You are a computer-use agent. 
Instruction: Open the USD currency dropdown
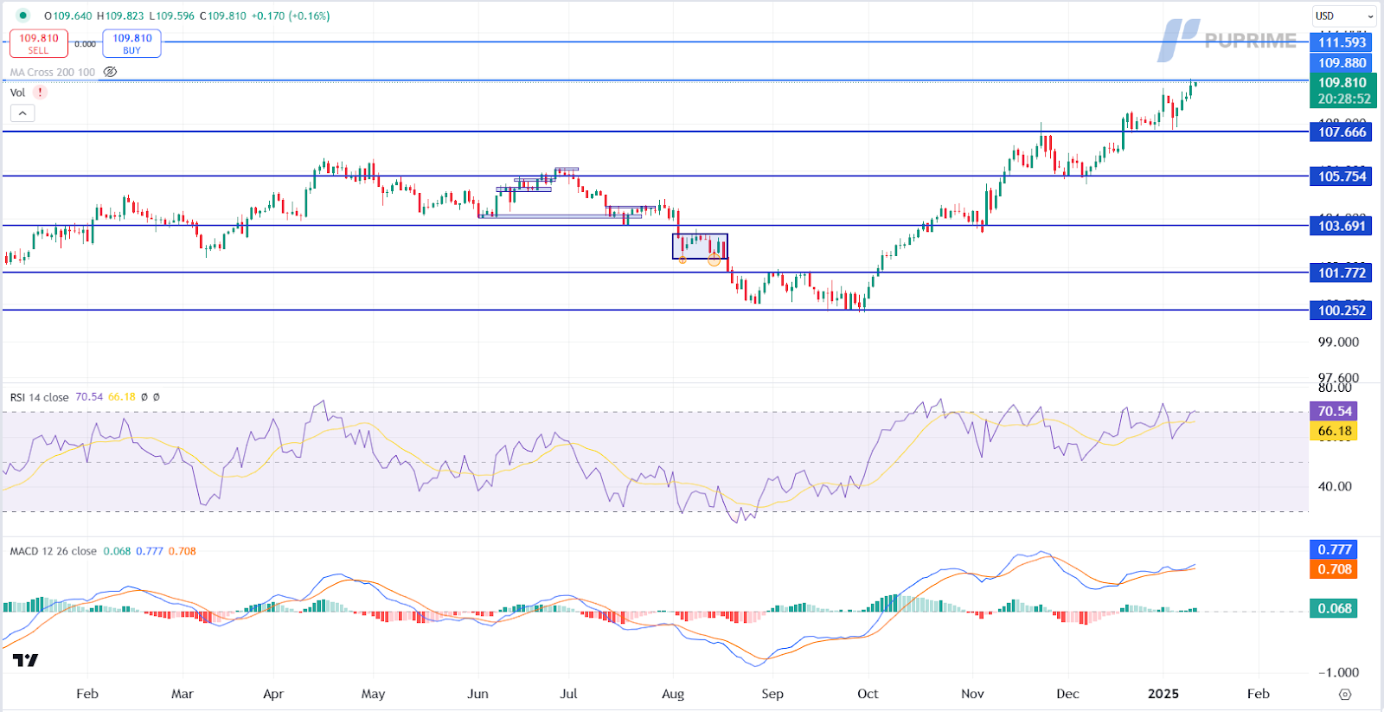[x=1344, y=16]
